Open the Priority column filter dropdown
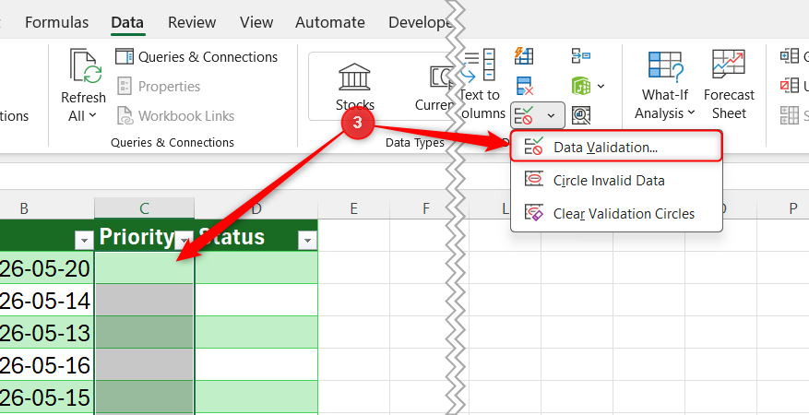Screen dimensions: 809x415 point(184,240)
